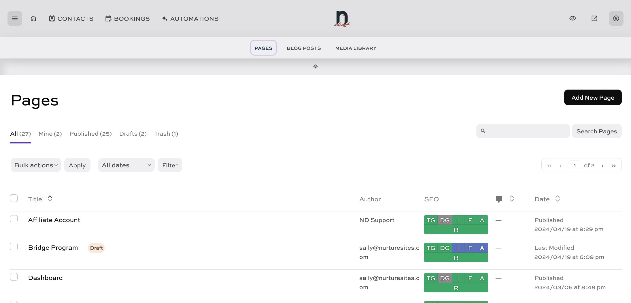Screen dimensions: 631x303
Task: Open the user account profile icon
Action: [616, 18]
